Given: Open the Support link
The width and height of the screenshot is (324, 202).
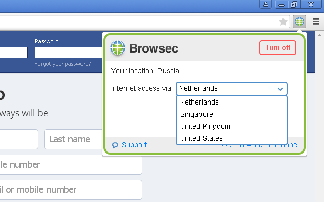Looking at the screenshot, I should 134,145.
